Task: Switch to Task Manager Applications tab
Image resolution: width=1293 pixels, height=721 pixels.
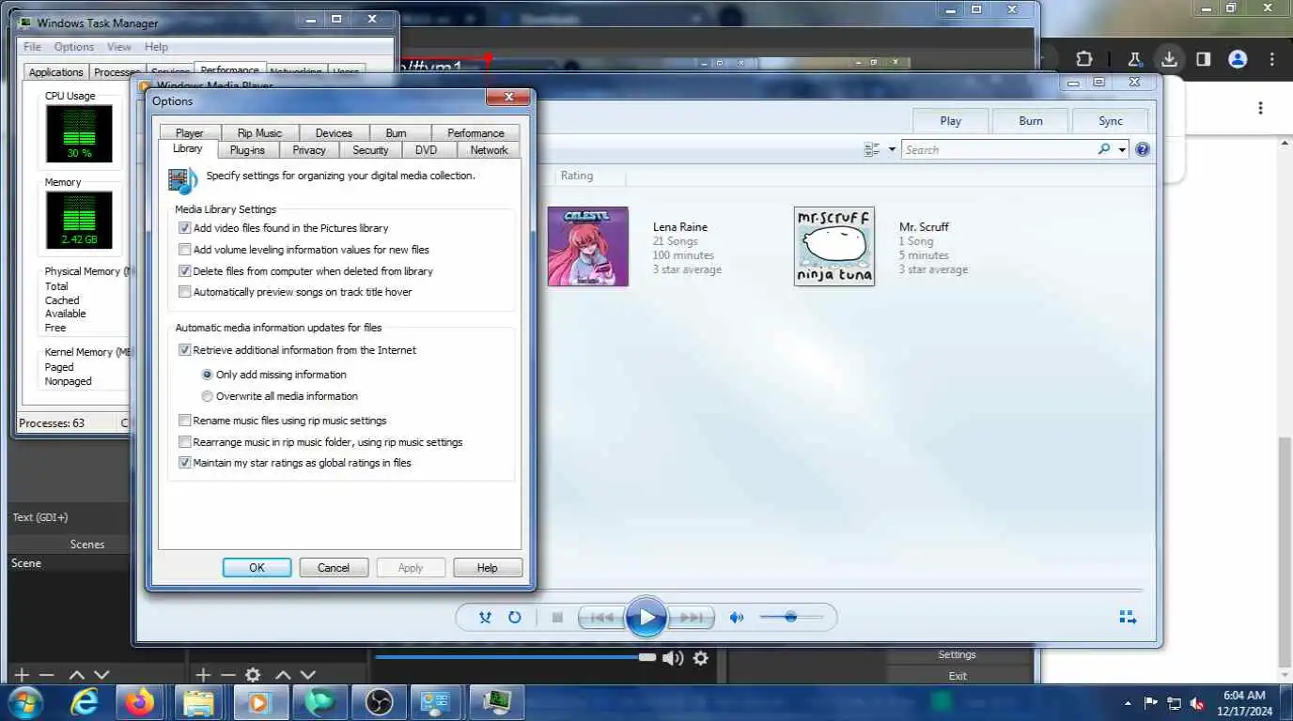Action: tap(56, 72)
